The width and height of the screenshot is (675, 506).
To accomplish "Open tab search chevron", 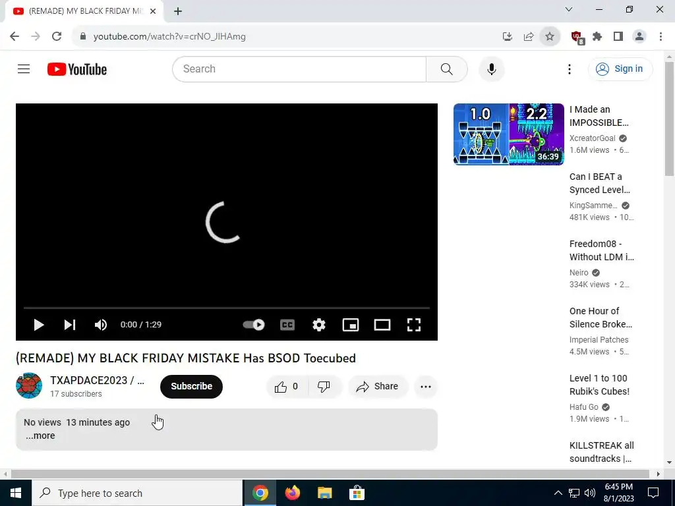I will point(569,9).
